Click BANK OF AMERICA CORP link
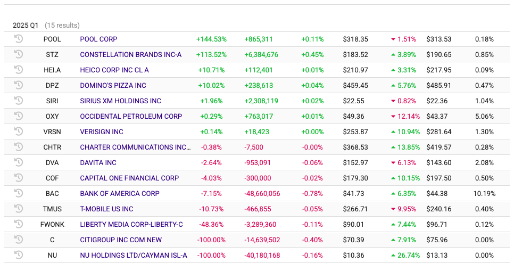 point(120,194)
